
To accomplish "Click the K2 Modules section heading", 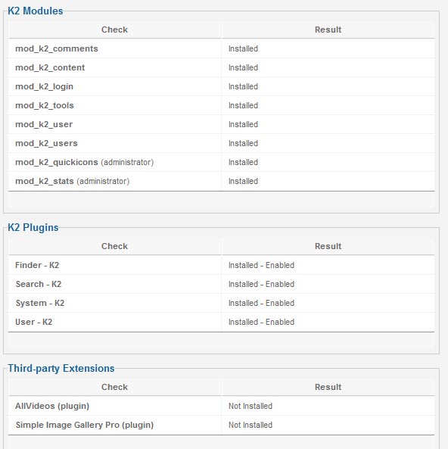I will (36, 11).
